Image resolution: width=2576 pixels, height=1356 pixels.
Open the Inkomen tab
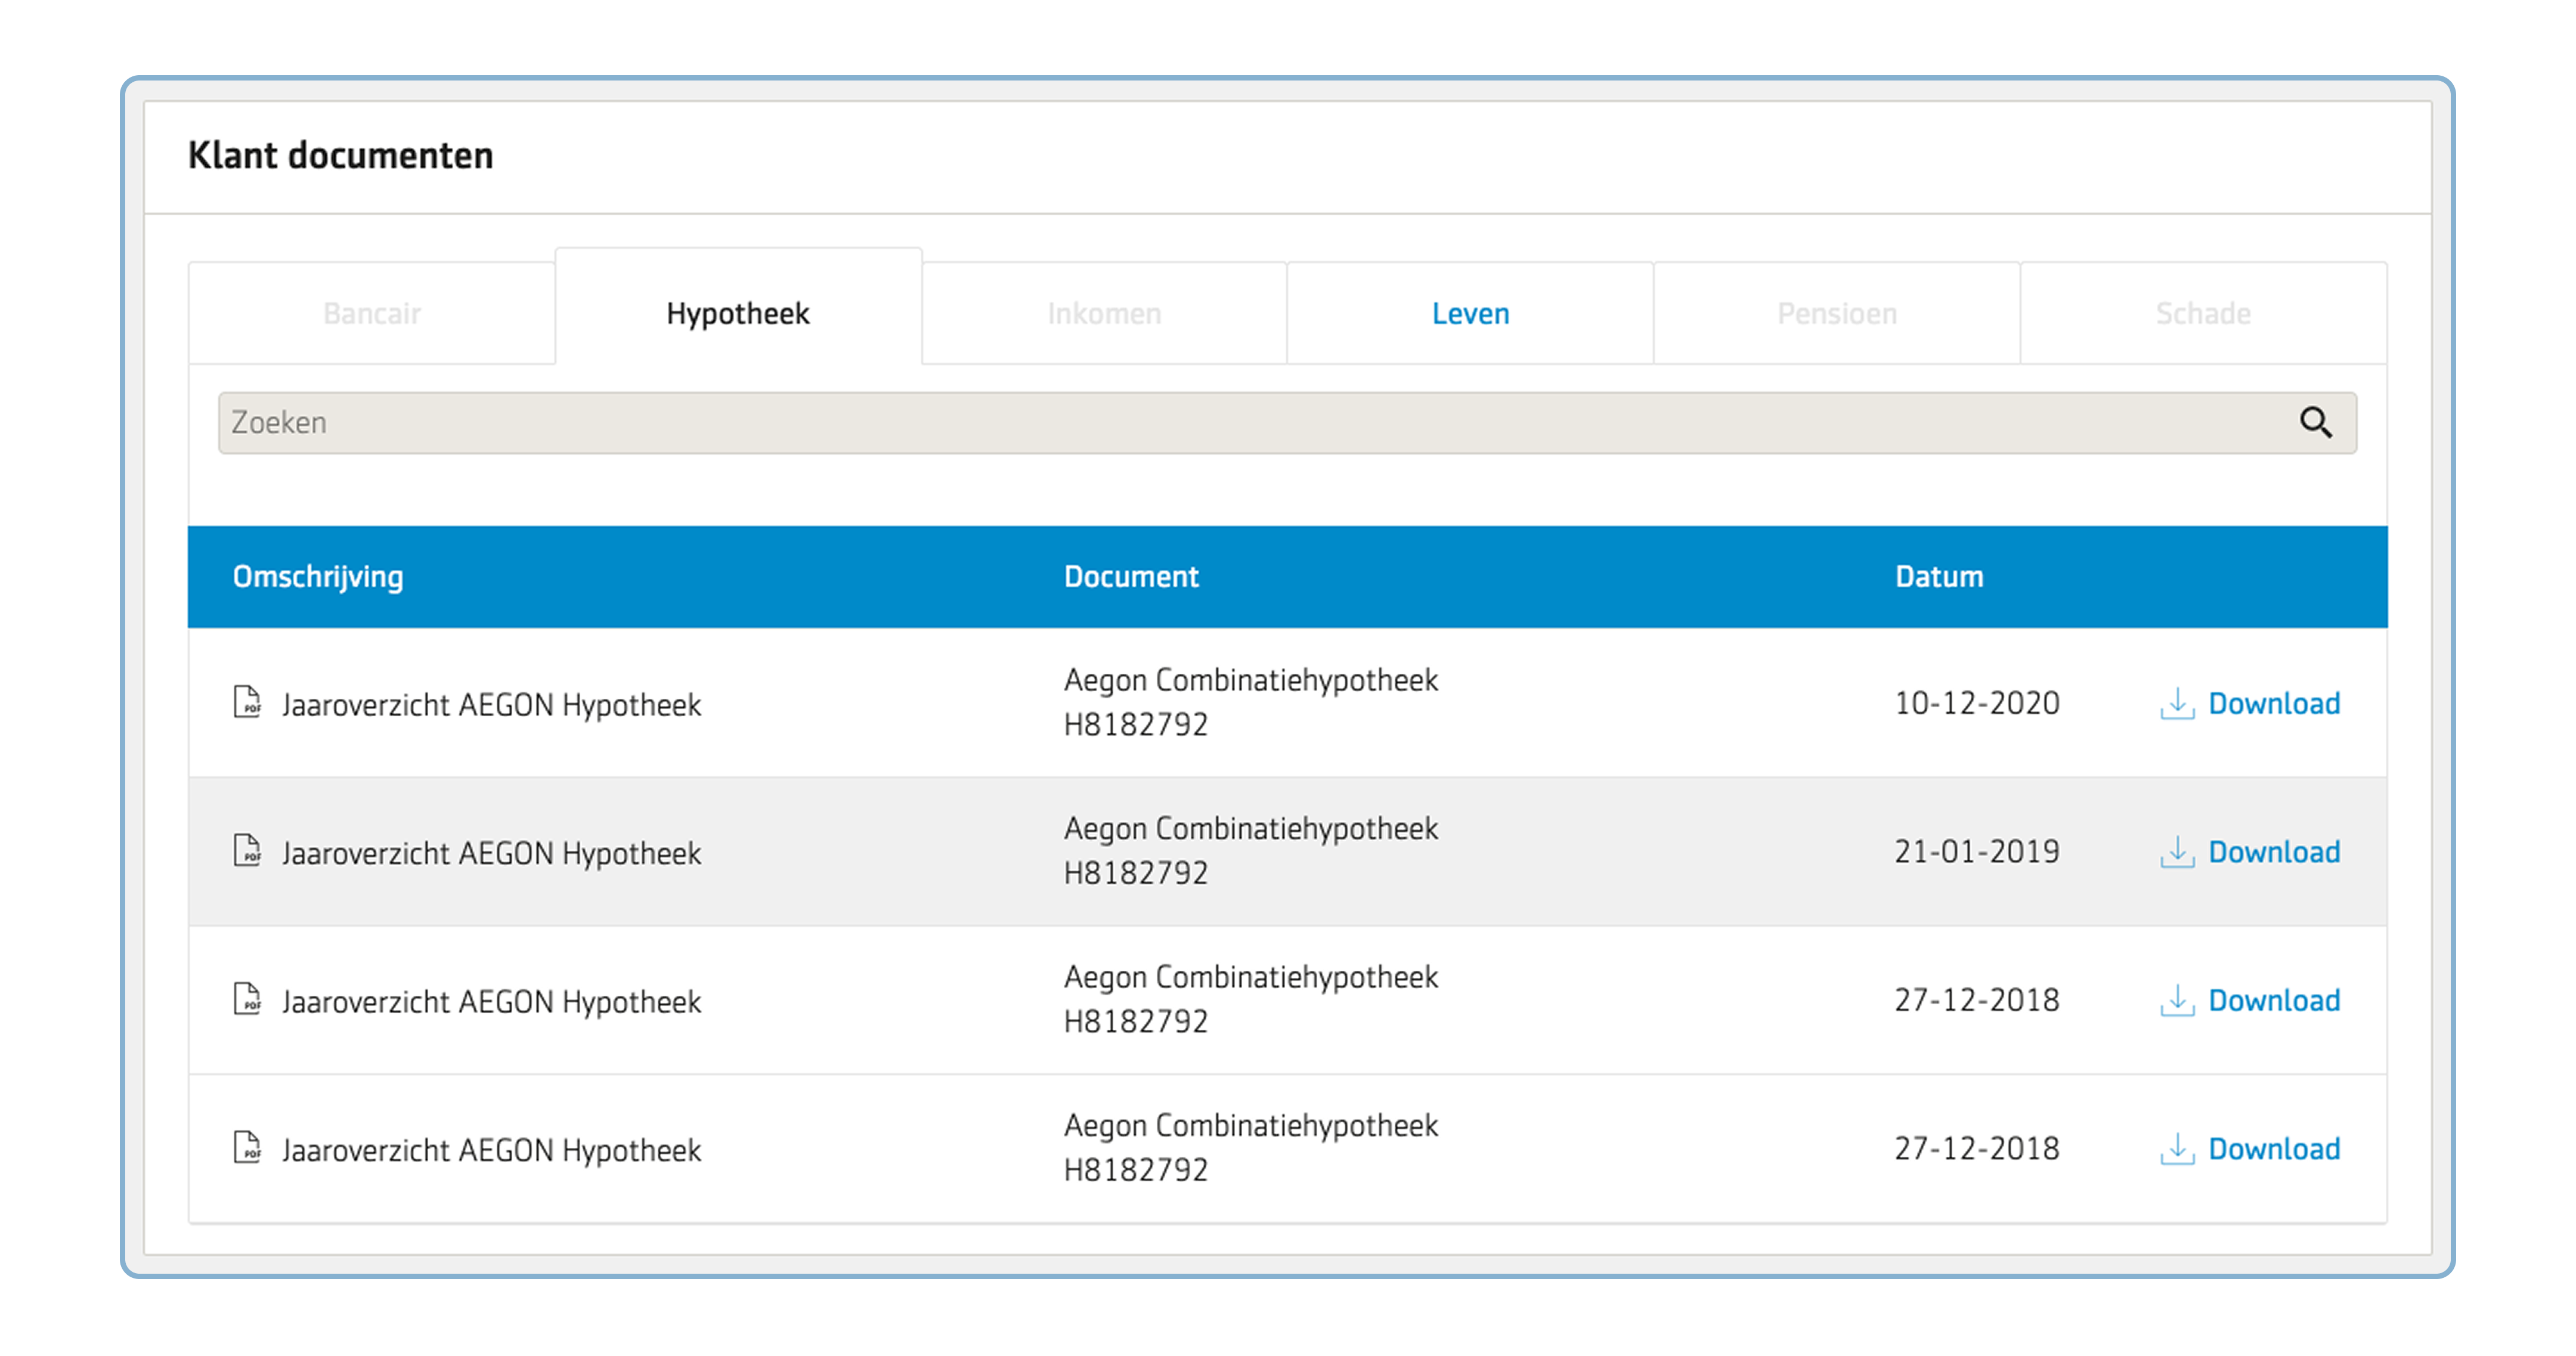click(x=1104, y=314)
